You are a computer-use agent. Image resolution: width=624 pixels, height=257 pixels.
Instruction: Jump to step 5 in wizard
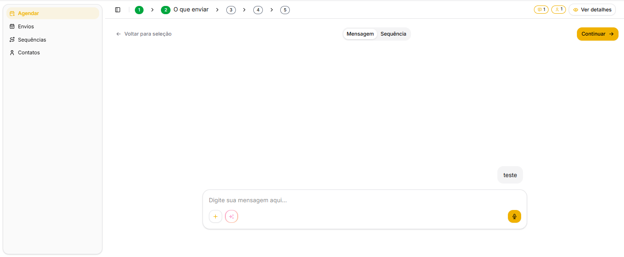pyautogui.click(x=285, y=10)
